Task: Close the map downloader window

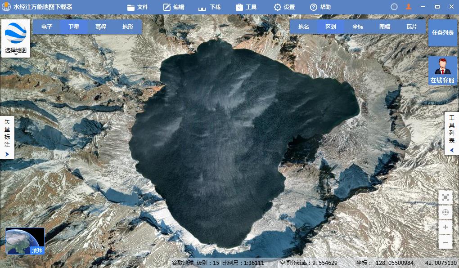Action: (x=452, y=7)
